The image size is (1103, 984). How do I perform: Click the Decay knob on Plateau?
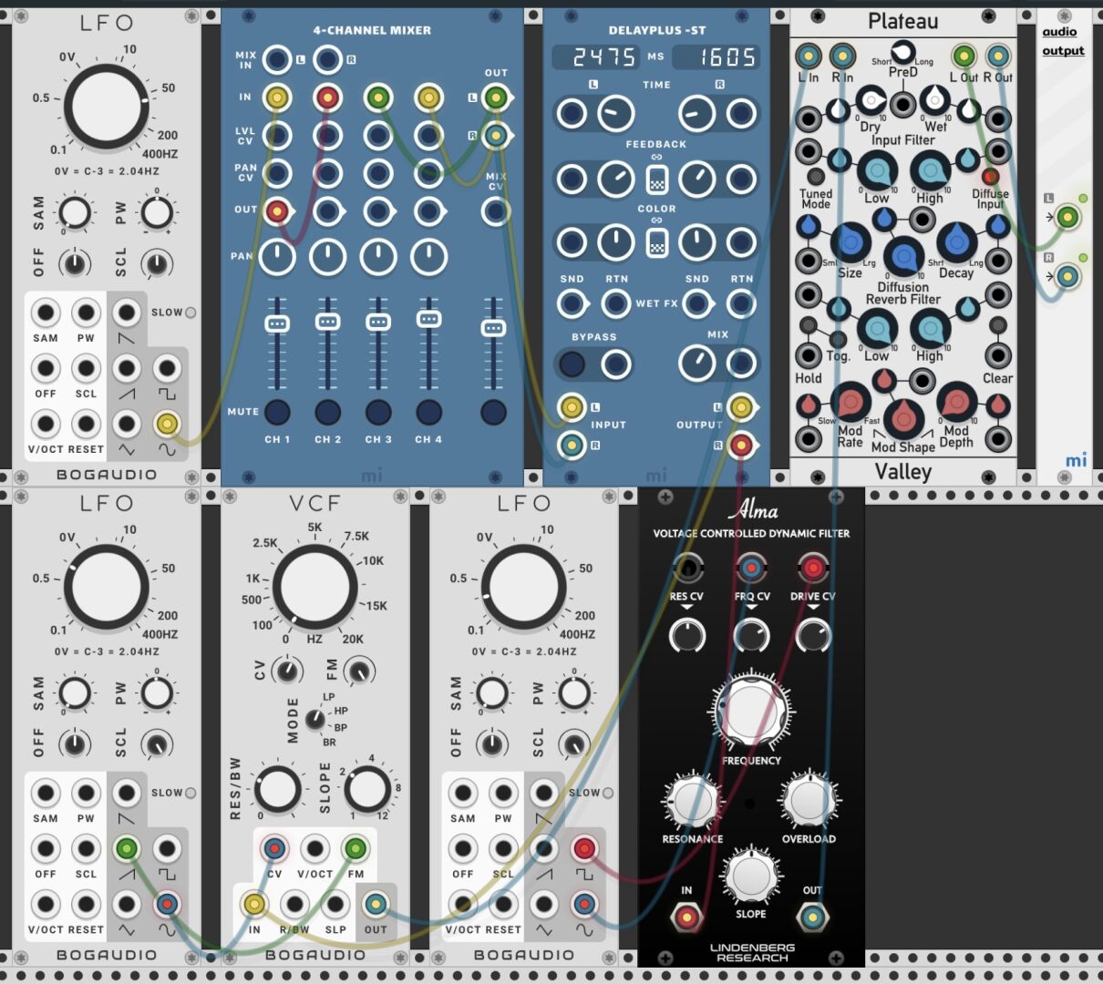point(956,241)
